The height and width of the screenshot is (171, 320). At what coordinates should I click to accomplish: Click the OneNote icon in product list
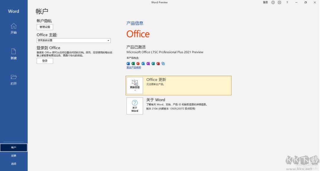(148, 63)
